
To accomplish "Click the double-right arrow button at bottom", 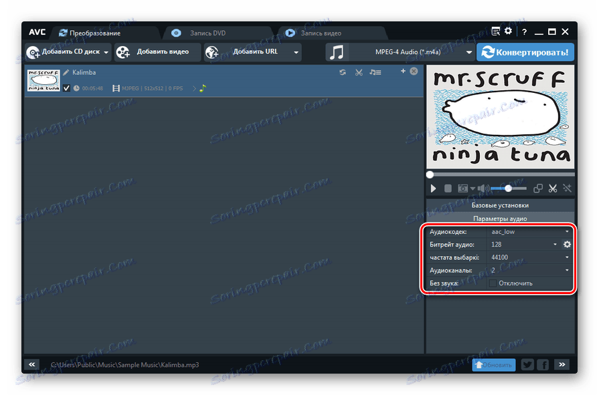I will [562, 364].
